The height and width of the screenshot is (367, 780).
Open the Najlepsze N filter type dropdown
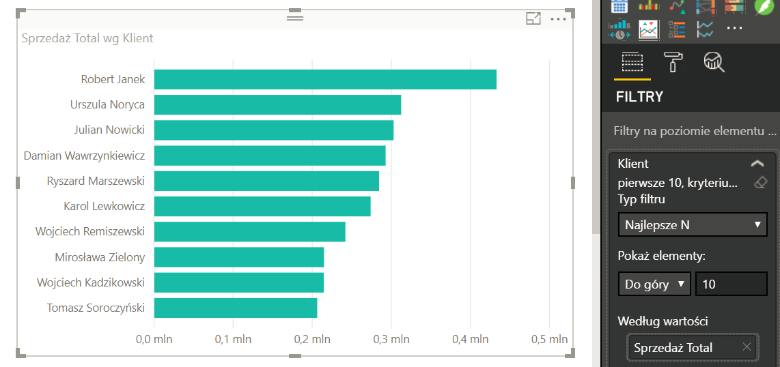point(693,224)
